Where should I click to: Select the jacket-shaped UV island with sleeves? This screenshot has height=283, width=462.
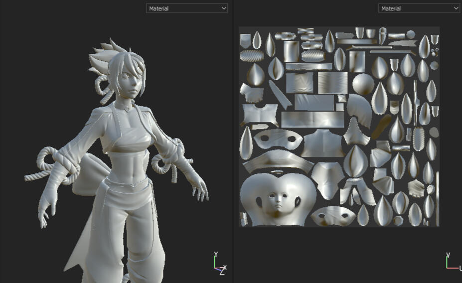pyautogui.click(x=260, y=114)
